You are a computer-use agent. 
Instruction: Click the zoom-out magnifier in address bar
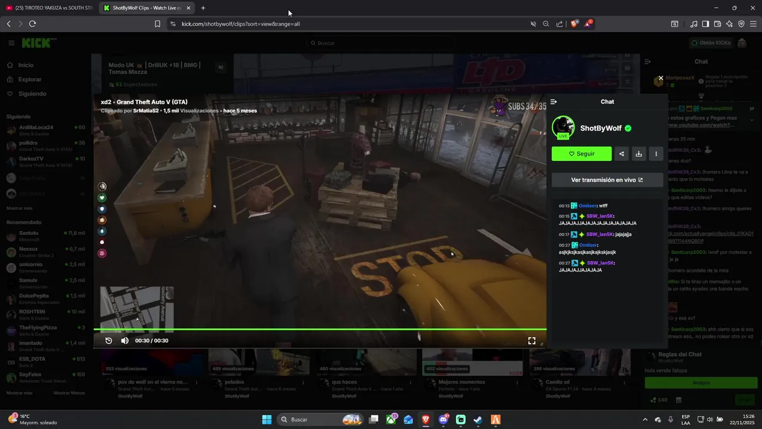[546, 24]
